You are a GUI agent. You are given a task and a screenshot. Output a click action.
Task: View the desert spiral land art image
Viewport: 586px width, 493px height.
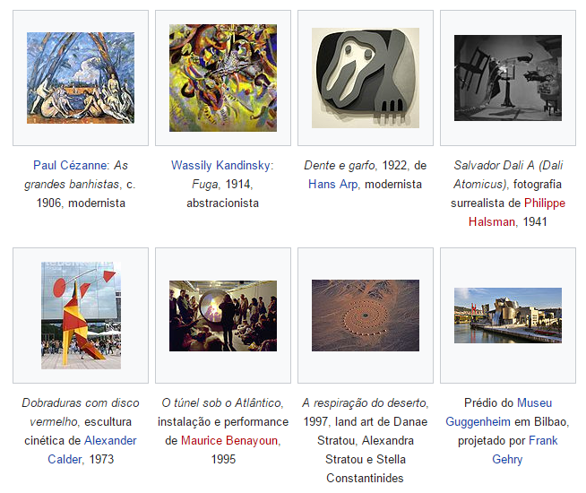[x=366, y=316]
